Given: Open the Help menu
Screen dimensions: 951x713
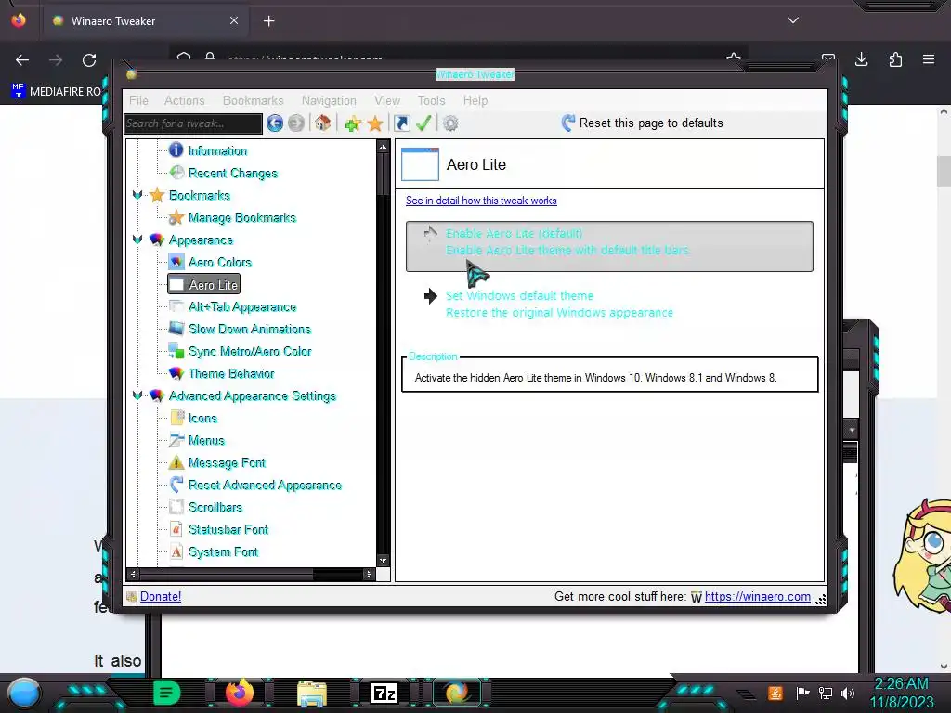Looking at the screenshot, I should coord(475,100).
